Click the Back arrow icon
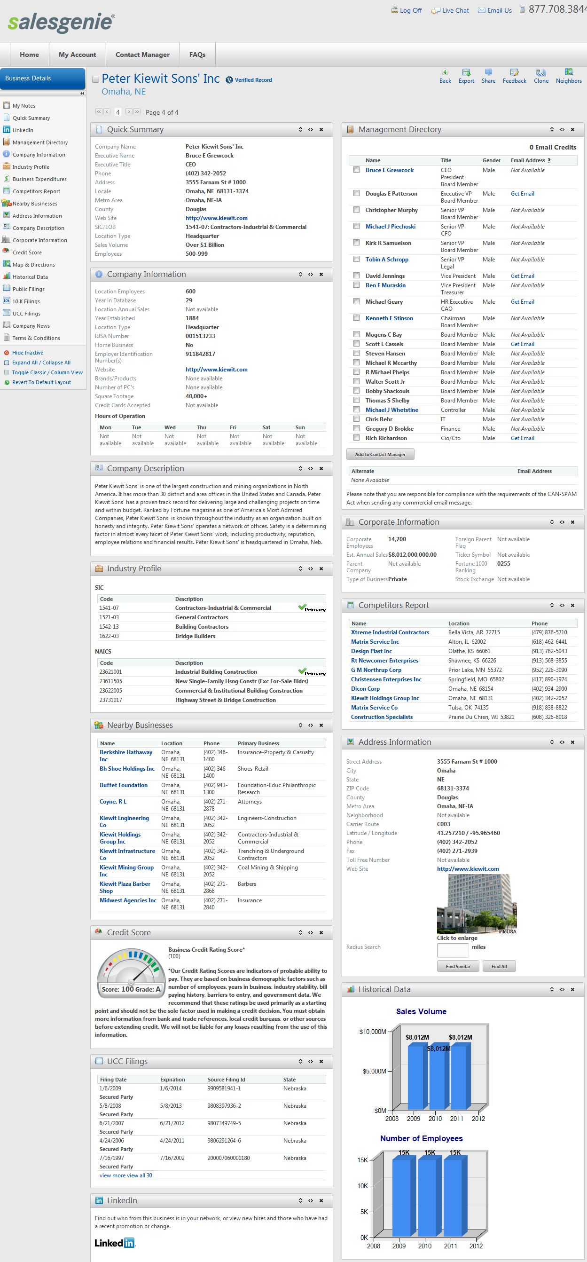 [x=445, y=72]
